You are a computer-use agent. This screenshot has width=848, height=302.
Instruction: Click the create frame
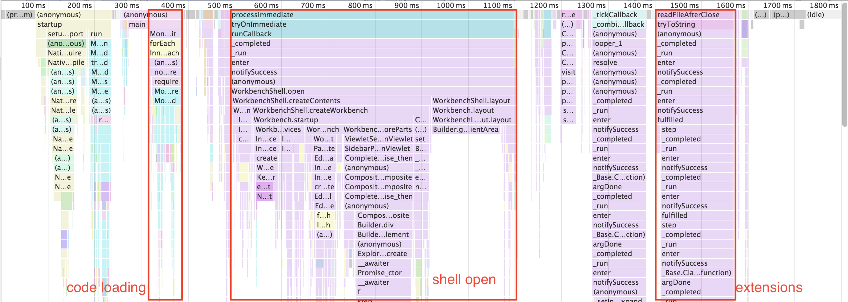pyautogui.click(x=267, y=158)
